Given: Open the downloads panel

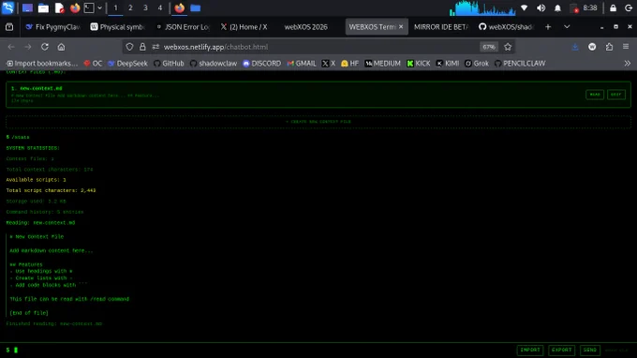Looking at the screenshot, I should point(575,47).
